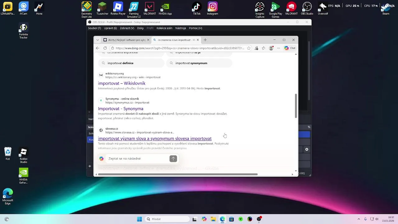Open the Koš recycle bin
The image size is (398, 224).
click(x=8, y=154)
